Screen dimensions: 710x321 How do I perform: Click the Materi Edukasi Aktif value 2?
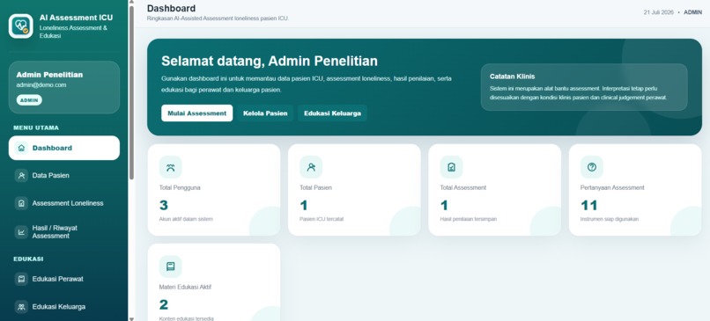(x=164, y=304)
